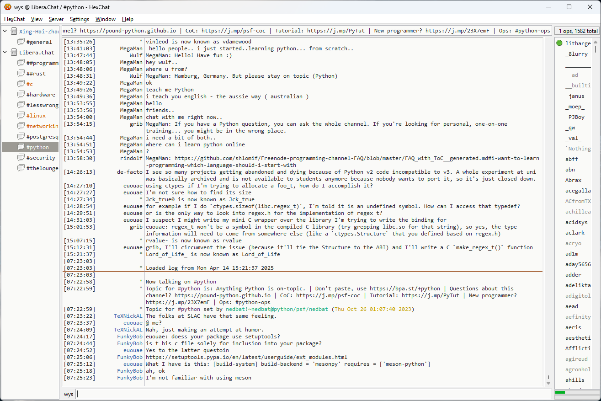Image resolution: width=601 pixels, height=401 pixels.
Task: Click the HexChat application icon in title bar
Action: point(7,7)
